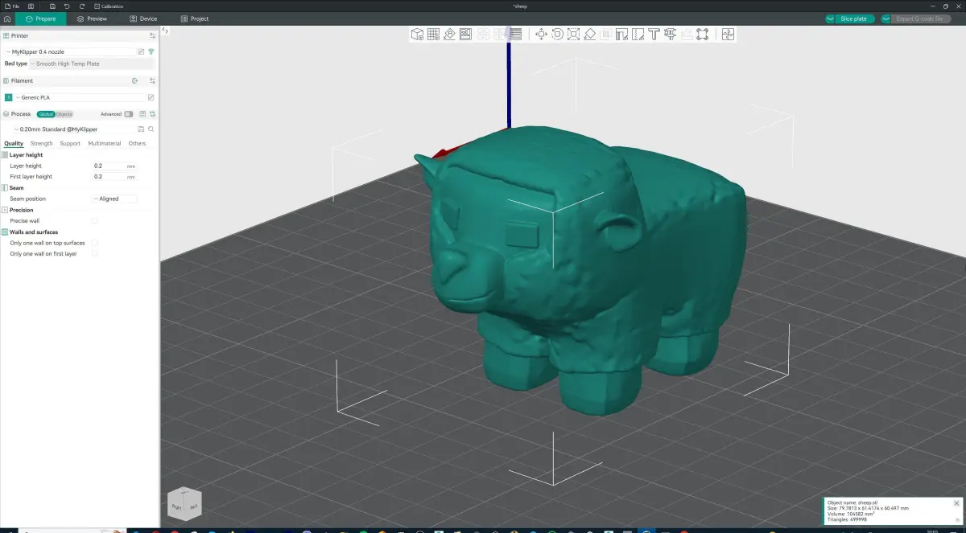Search process settings with magnifier icon

(151, 129)
